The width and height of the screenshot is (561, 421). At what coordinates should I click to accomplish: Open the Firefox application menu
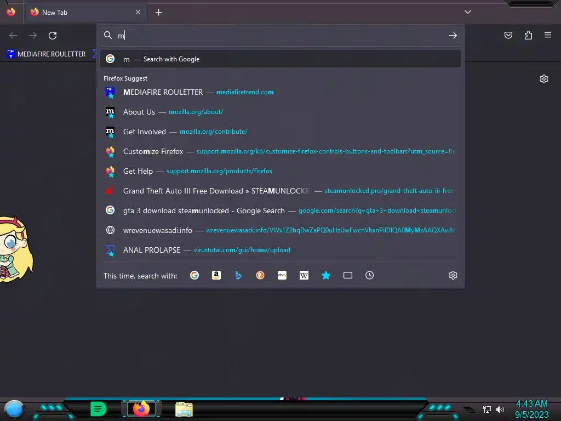[x=548, y=35]
